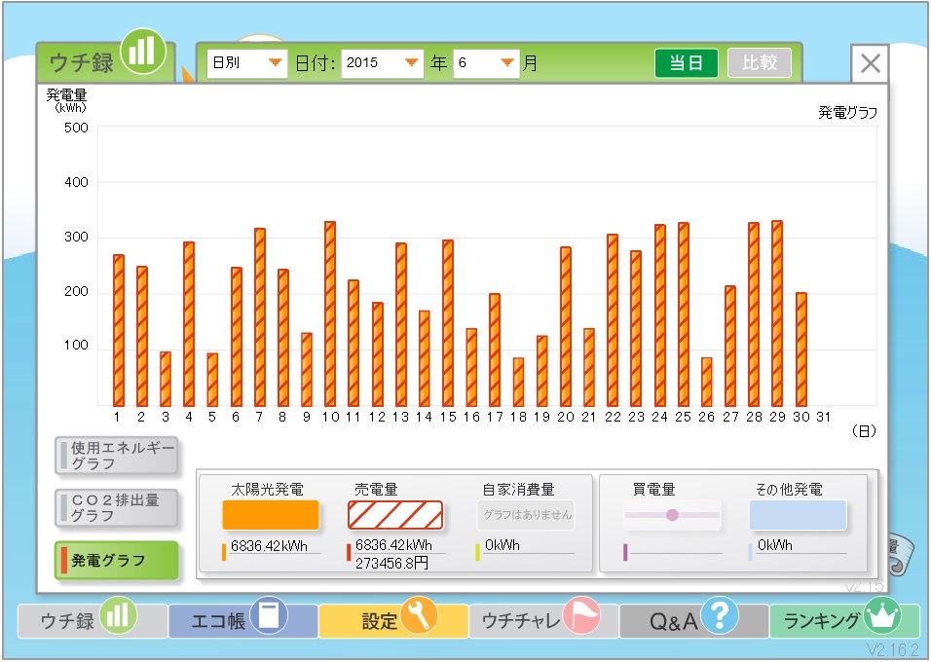This screenshot has height=662, width=931.
Task: Click the bar for day 18
Action: pos(518,383)
